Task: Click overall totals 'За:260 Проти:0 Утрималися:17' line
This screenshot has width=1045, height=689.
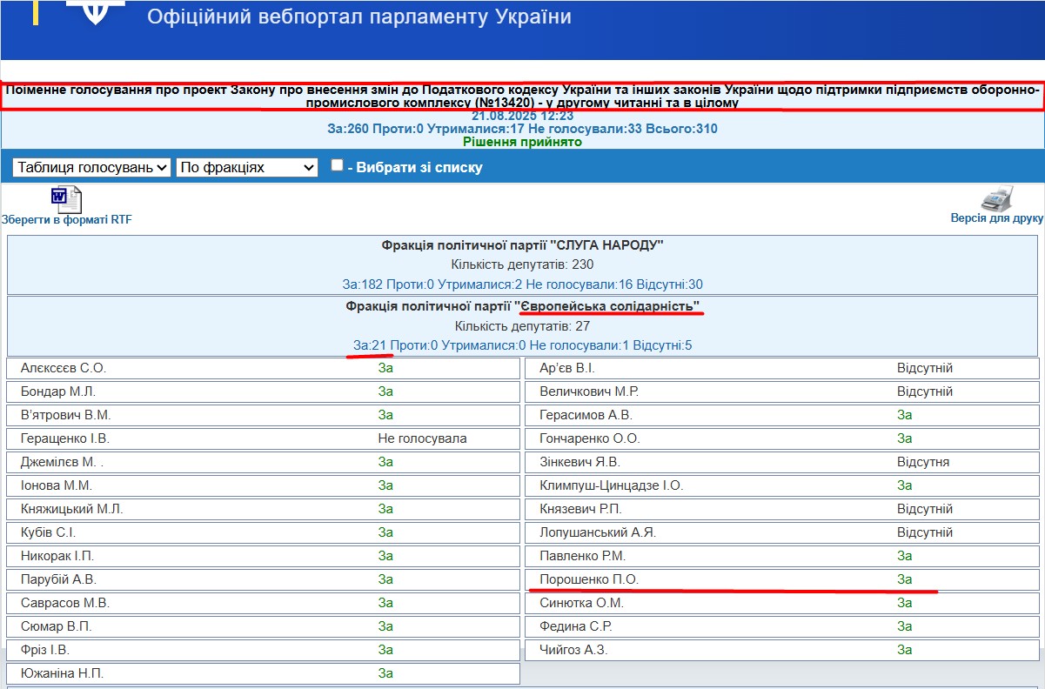Action: point(522,129)
